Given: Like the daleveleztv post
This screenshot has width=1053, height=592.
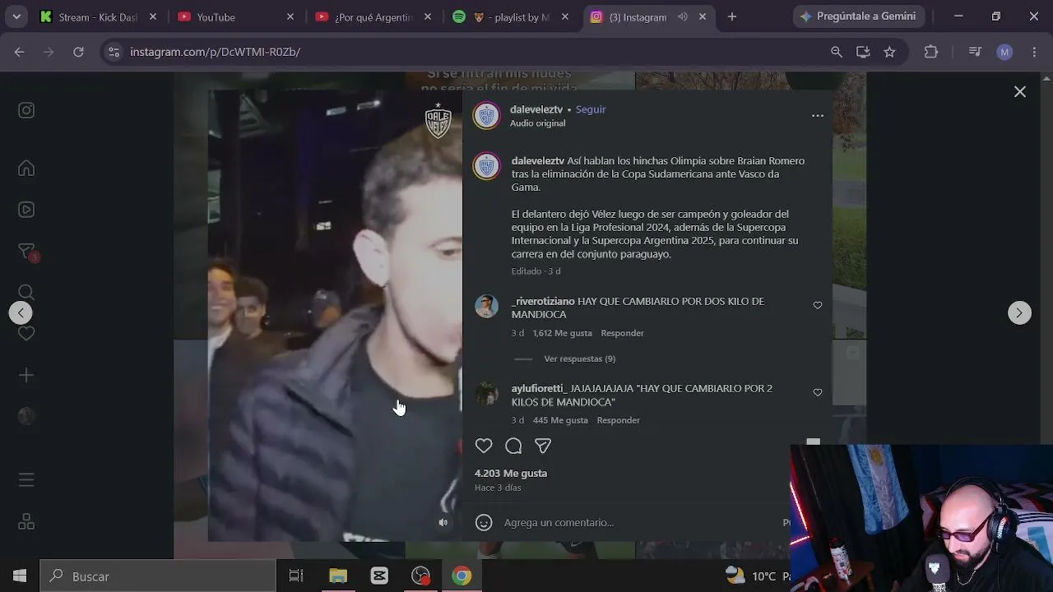Looking at the screenshot, I should click(484, 446).
